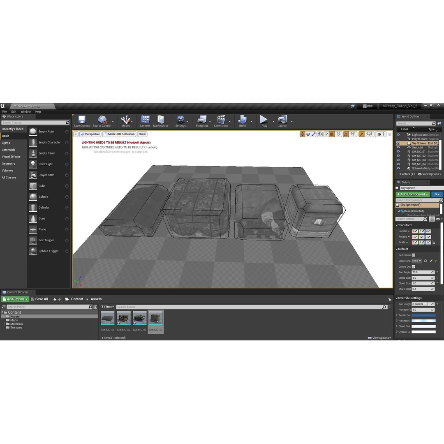Click the Cloud Color swatch
Viewport: 444px width, 444px height.
coord(423,326)
